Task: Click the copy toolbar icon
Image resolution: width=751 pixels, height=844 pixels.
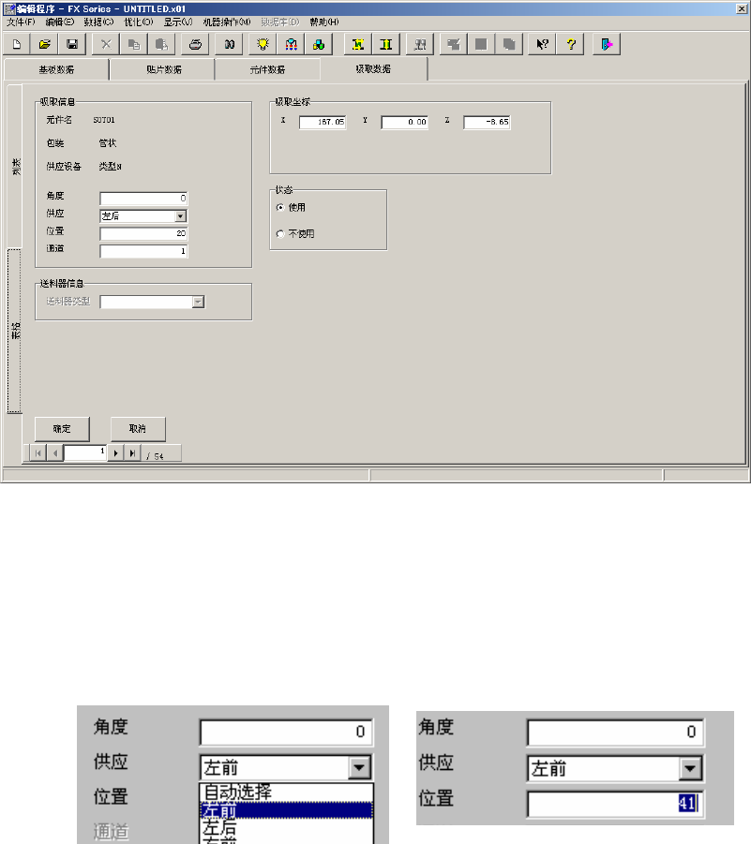Action: (x=134, y=44)
